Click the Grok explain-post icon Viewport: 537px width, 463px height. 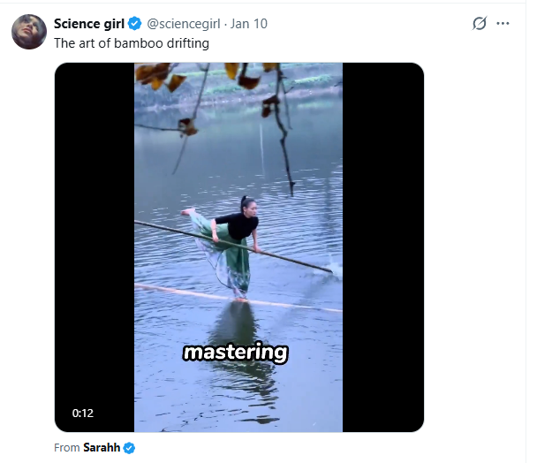pos(479,23)
